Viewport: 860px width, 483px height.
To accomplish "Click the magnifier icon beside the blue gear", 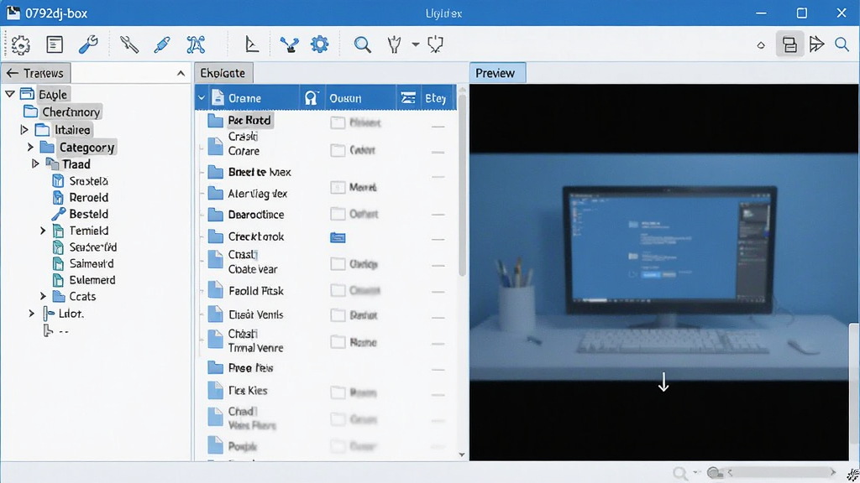I will coord(362,44).
